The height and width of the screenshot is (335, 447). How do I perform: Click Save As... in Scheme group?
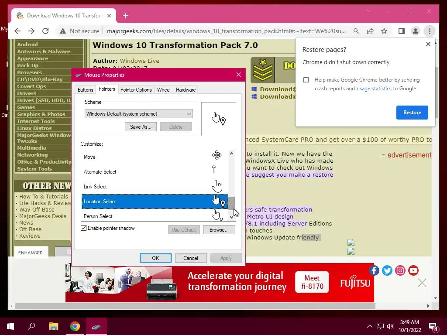tap(141, 127)
